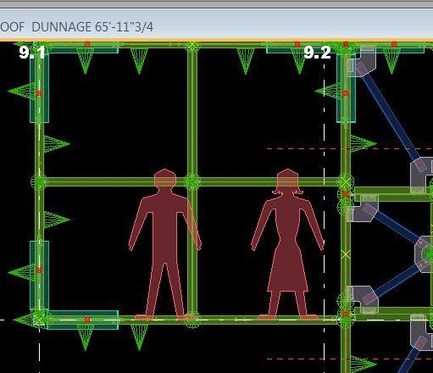Click red bolt marker on bottom-left horizontal cyan plate
433x373 pixels.
[x=87, y=320]
